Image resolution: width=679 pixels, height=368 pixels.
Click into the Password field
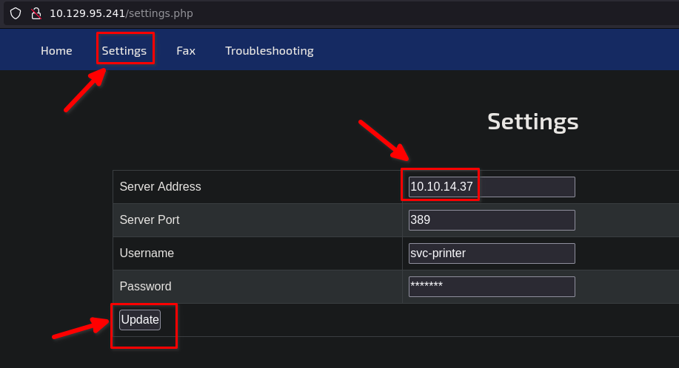pyautogui.click(x=492, y=287)
